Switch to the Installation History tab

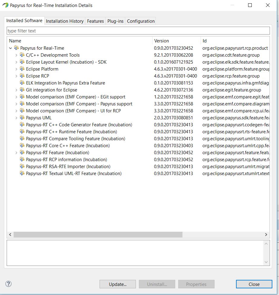(65, 21)
